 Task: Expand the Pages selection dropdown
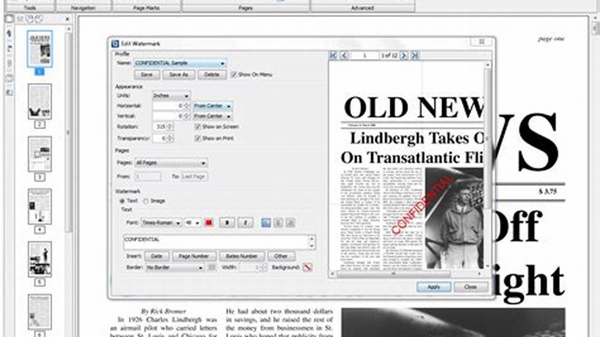[203, 162]
